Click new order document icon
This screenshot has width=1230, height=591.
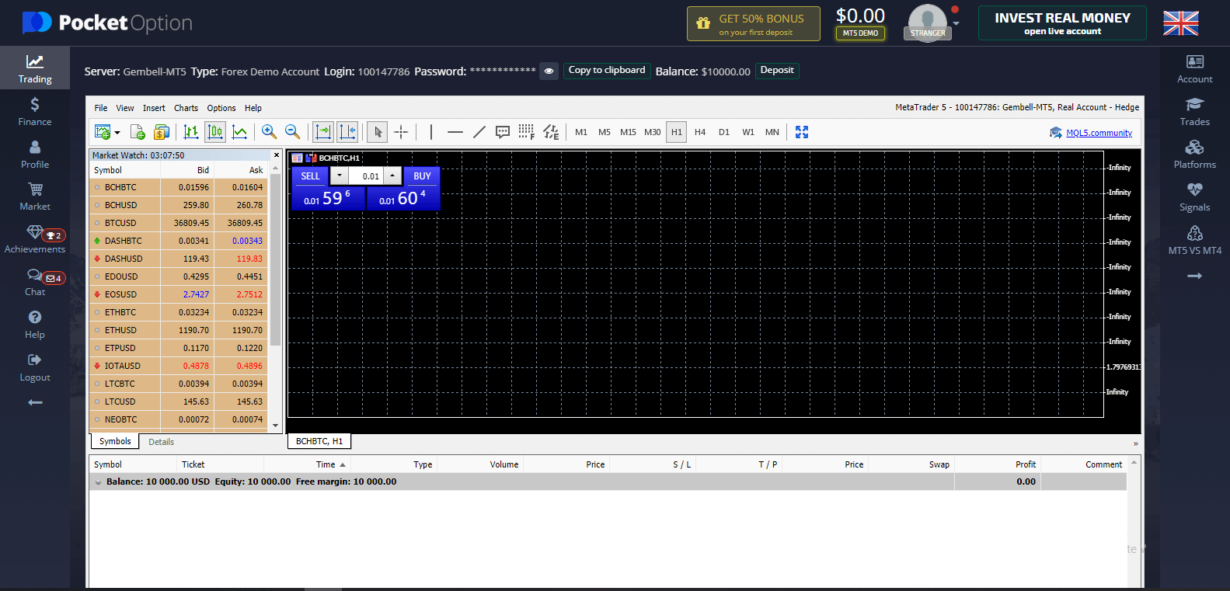(x=138, y=132)
